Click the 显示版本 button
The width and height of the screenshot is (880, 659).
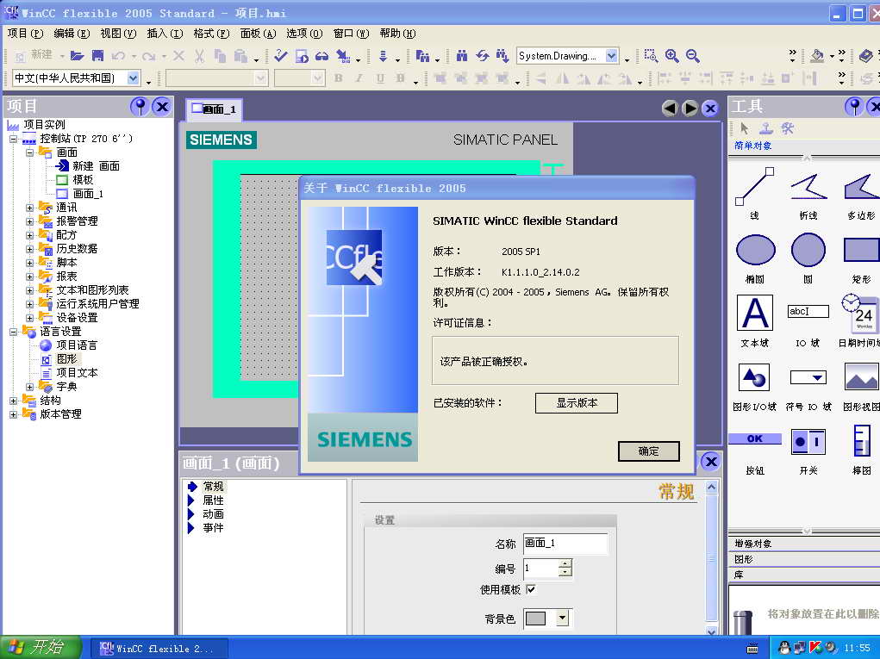coord(576,403)
